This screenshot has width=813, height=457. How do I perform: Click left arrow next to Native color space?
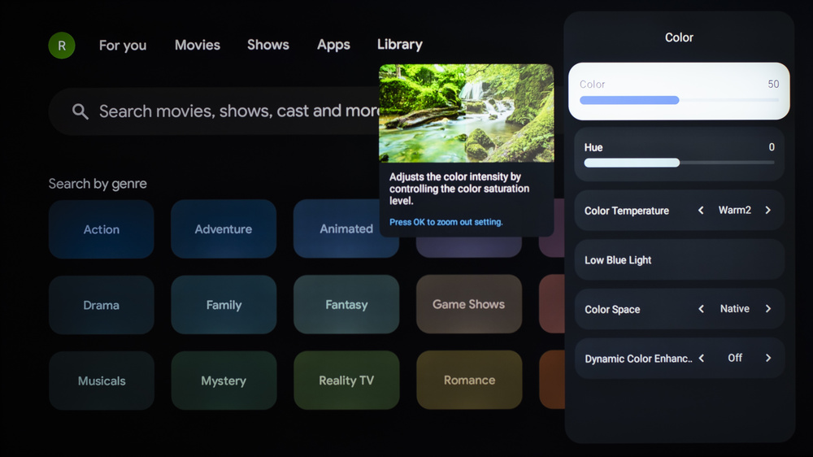click(x=701, y=309)
